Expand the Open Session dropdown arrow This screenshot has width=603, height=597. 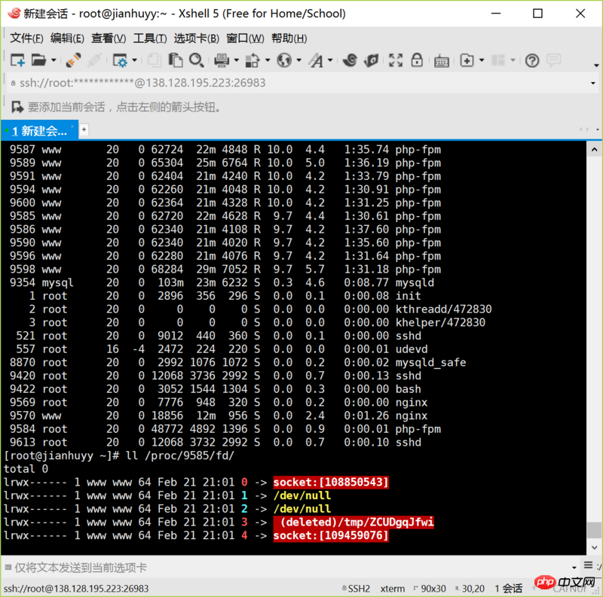(x=54, y=60)
